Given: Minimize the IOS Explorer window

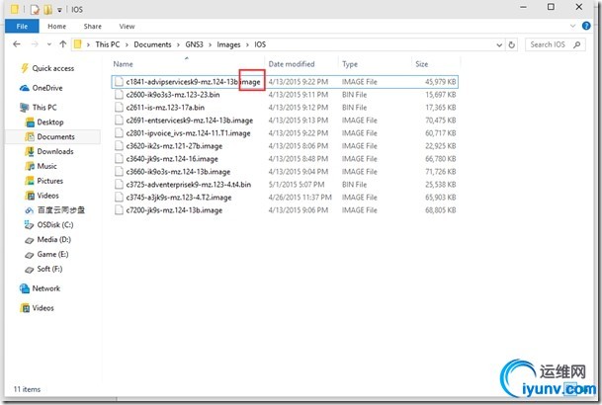Looking at the screenshot, I should 523,7.
